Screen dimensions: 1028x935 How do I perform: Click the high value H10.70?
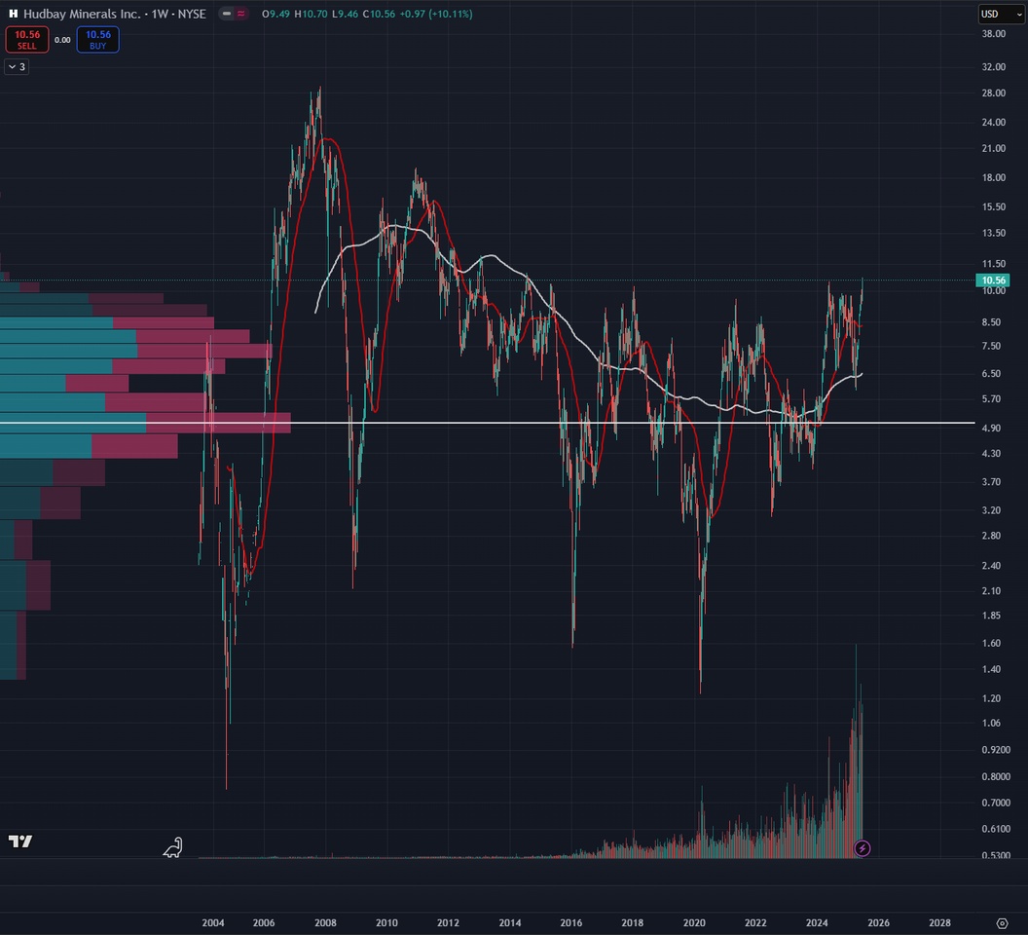(311, 14)
